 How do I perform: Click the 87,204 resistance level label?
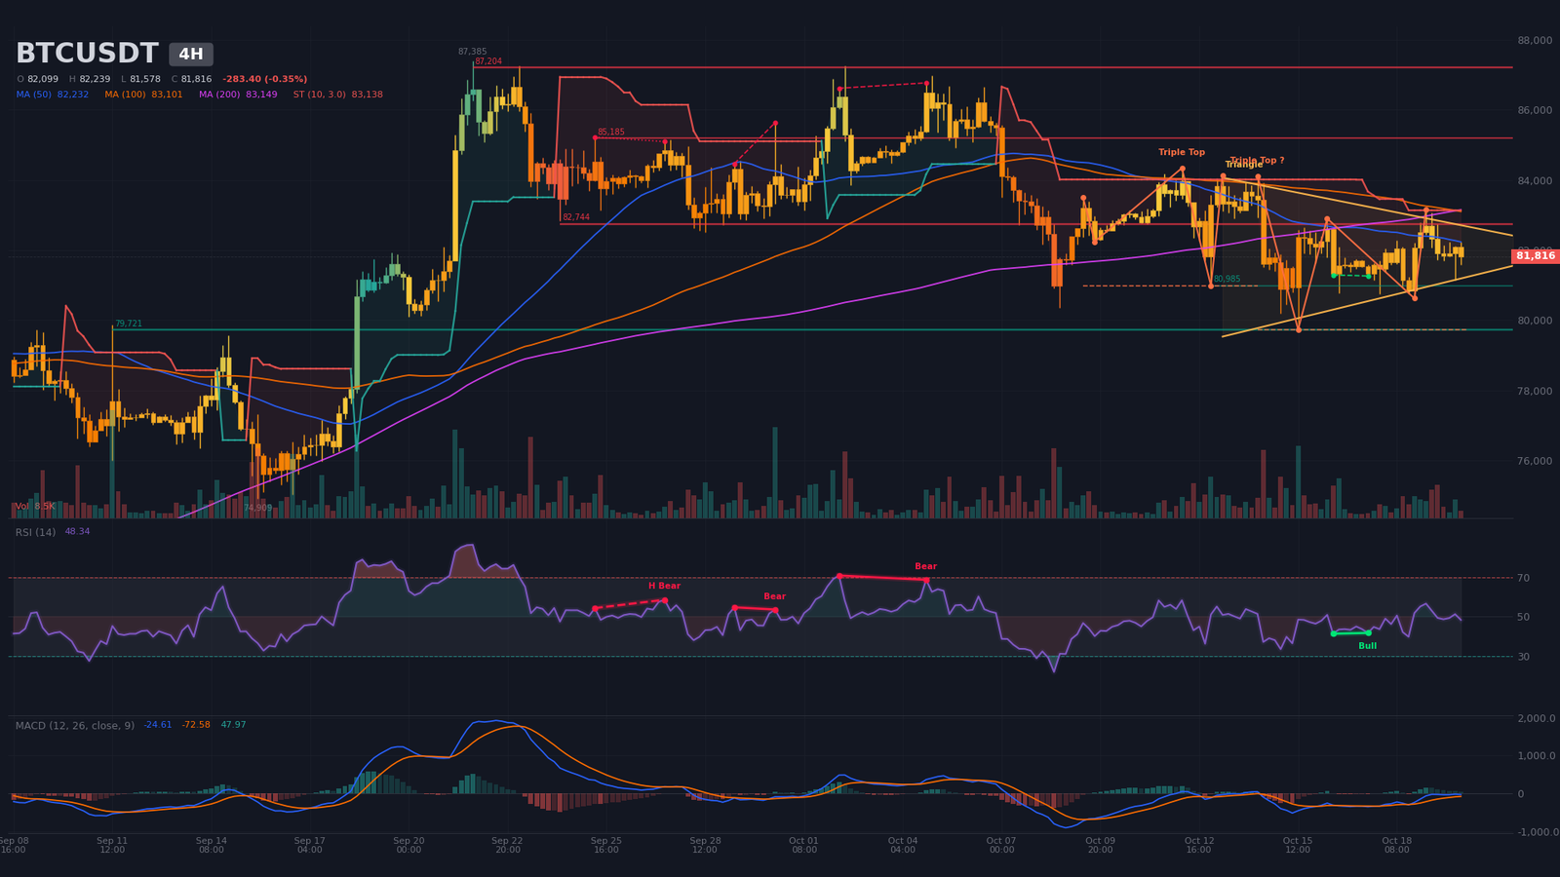tap(488, 61)
